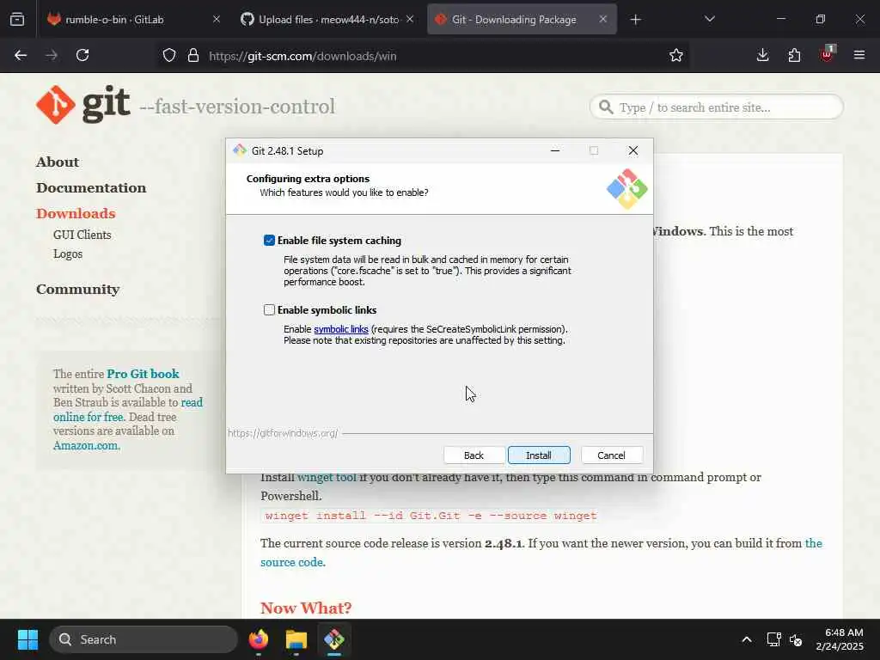Go Back in the Git Setup wizard
The height and width of the screenshot is (660, 880).
(x=474, y=455)
